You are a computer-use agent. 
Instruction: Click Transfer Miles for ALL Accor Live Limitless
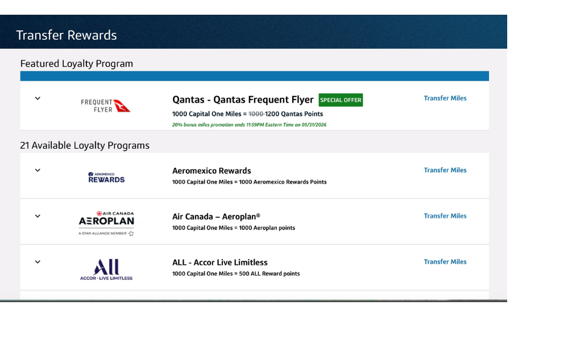pyautogui.click(x=445, y=262)
